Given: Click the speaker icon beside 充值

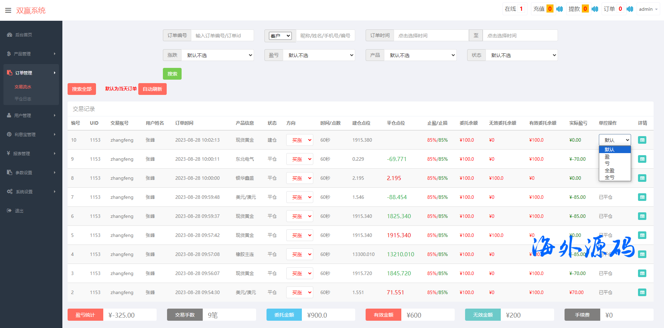Looking at the screenshot, I should [x=559, y=9].
